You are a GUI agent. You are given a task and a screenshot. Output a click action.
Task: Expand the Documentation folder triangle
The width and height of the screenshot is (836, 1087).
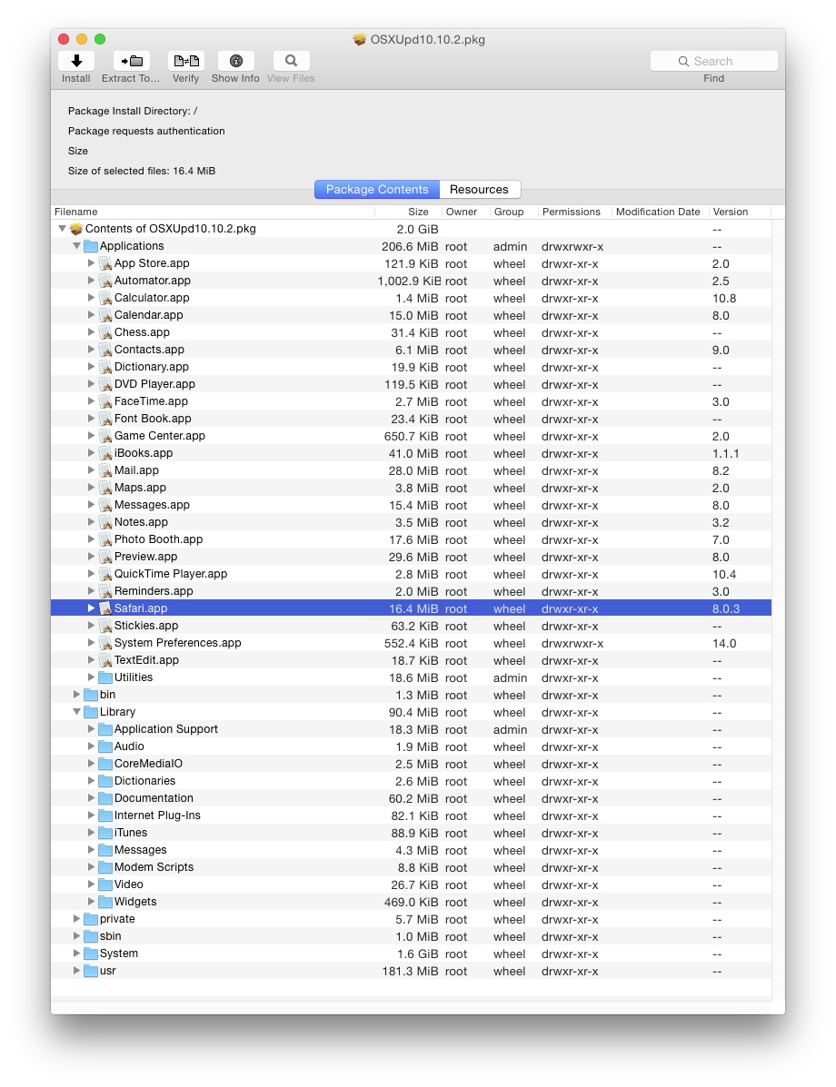pyautogui.click(x=91, y=798)
